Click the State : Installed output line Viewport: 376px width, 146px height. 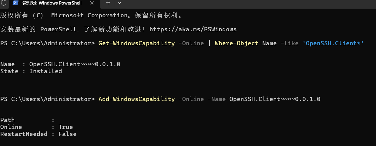(31, 71)
